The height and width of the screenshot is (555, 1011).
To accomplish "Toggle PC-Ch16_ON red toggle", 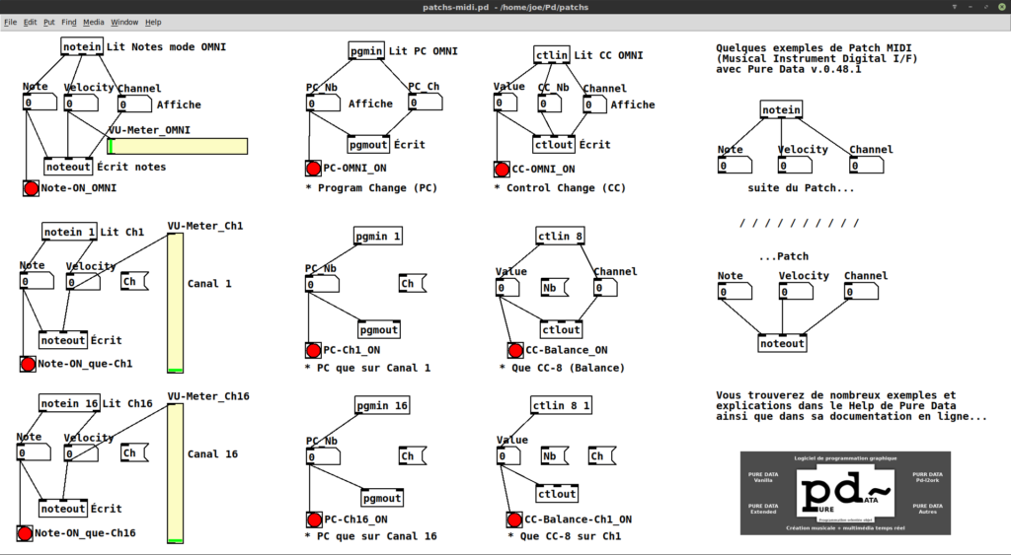I will pos(314,520).
